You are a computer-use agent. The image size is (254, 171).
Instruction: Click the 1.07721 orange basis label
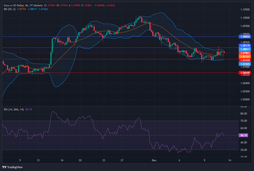pyautogui.click(x=245, y=57)
